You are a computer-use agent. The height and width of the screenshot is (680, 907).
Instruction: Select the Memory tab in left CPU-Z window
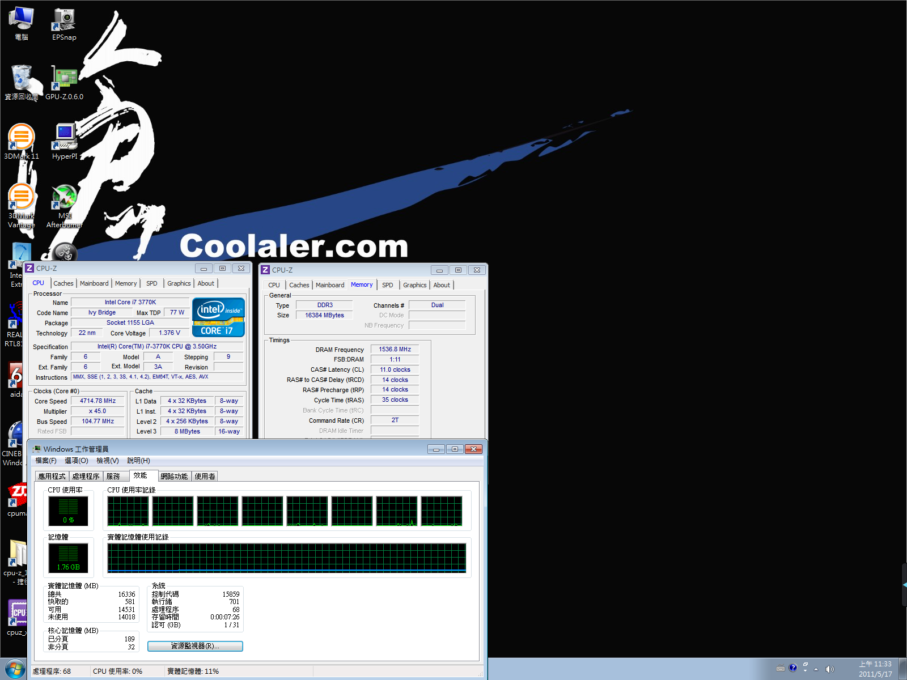click(126, 283)
